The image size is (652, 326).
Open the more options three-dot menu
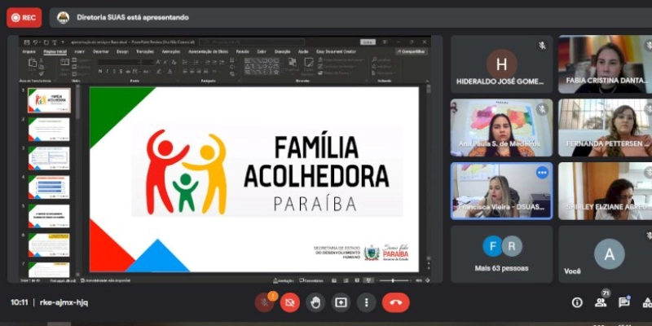click(x=366, y=302)
